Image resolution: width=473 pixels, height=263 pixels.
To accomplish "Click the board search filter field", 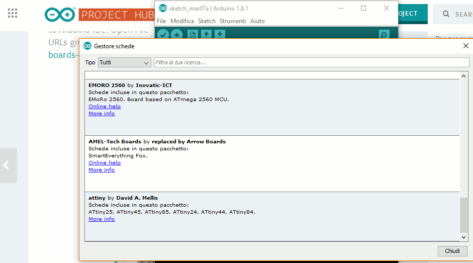I will [x=312, y=62].
